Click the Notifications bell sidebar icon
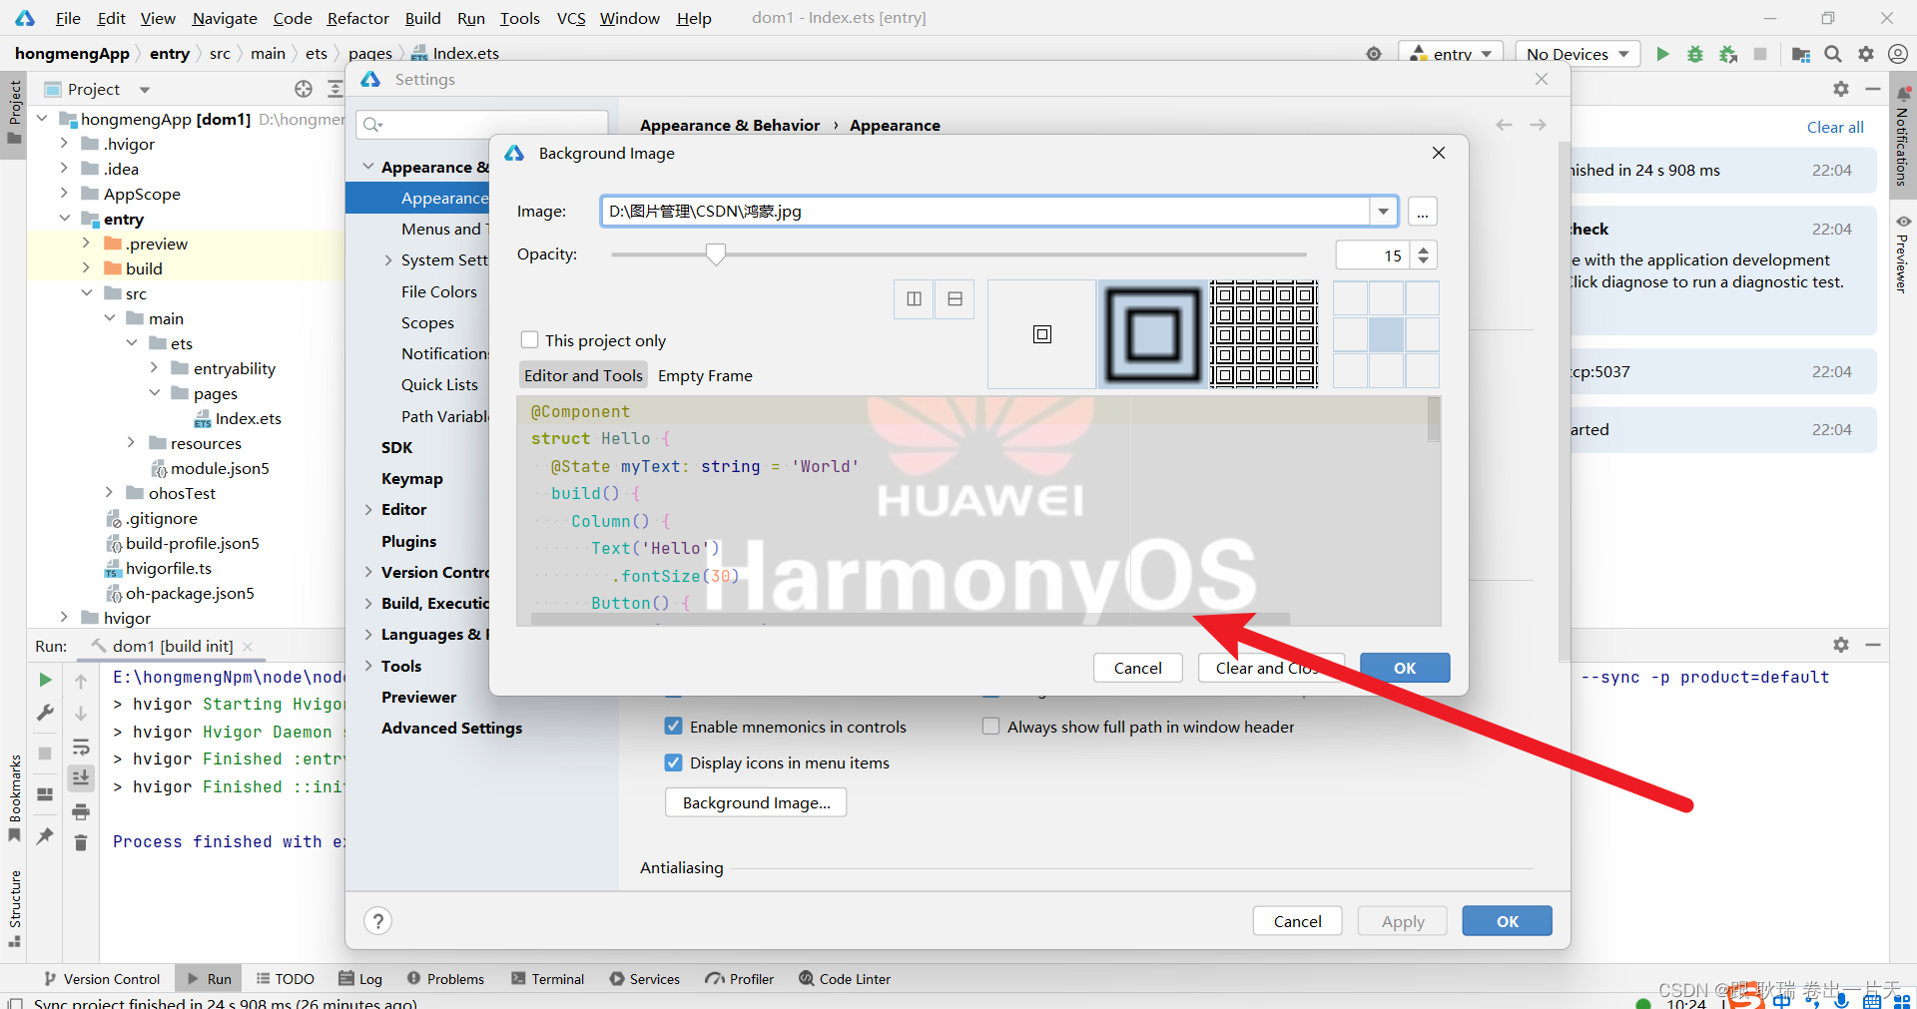 [x=1903, y=94]
